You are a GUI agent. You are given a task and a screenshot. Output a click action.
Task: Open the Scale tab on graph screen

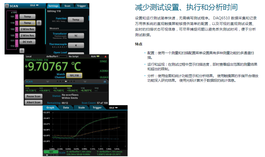pyautogui.click(x=81, y=108)
